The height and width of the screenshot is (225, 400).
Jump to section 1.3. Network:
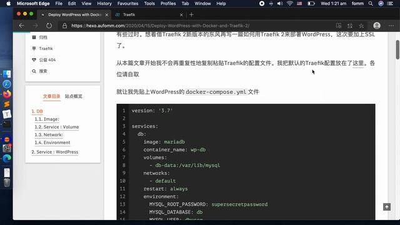[x=49, y=135]
